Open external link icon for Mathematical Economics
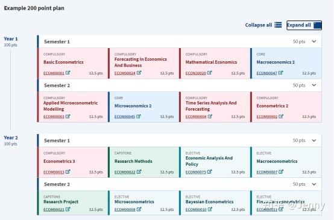This screenshot has height=220, width=334. coord(210,73)
